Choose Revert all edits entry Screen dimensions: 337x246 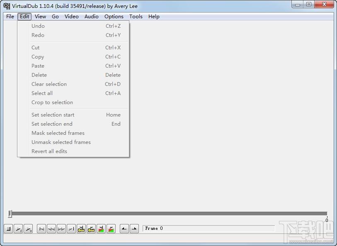click(73, 151)
